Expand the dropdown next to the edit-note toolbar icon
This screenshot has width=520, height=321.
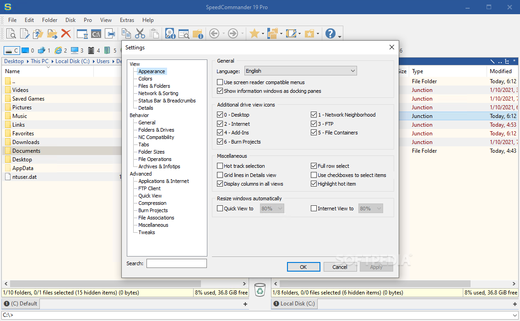[x=299, y=33]
